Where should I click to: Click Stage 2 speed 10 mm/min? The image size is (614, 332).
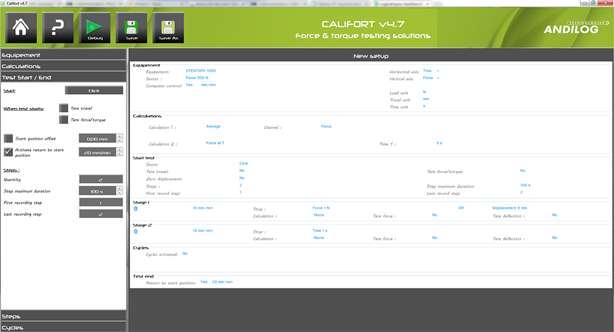(203, 231)
